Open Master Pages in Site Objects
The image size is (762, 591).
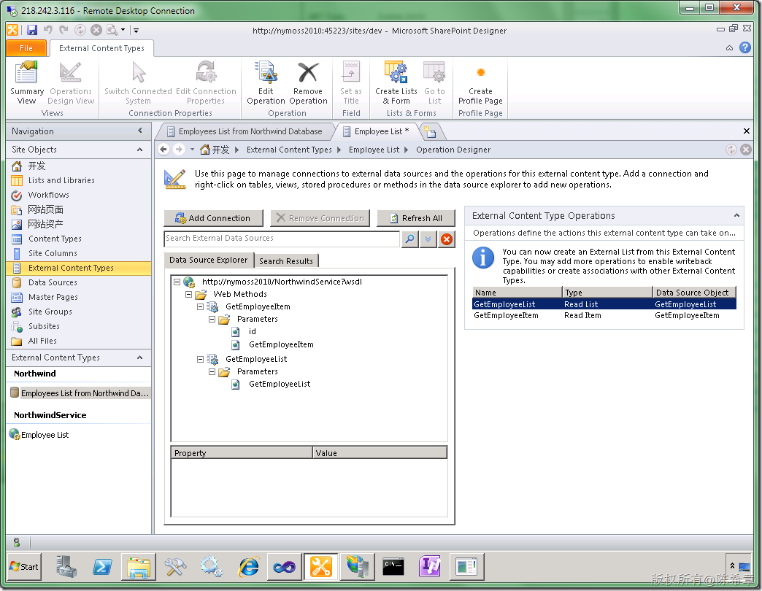pyautogui.click(x=53, y=297)
